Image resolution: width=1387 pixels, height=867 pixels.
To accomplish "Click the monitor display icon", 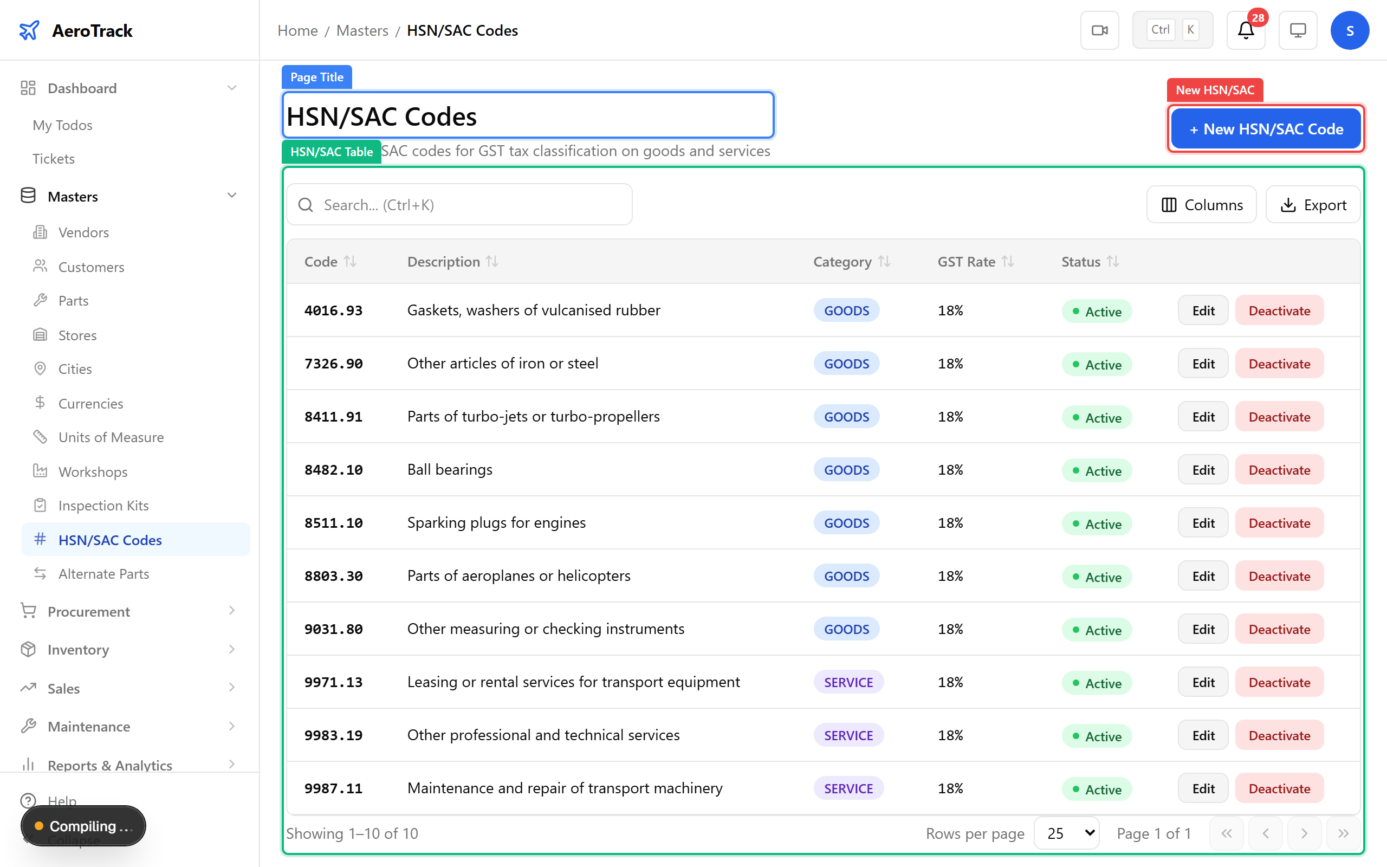I will [1298, 30].
